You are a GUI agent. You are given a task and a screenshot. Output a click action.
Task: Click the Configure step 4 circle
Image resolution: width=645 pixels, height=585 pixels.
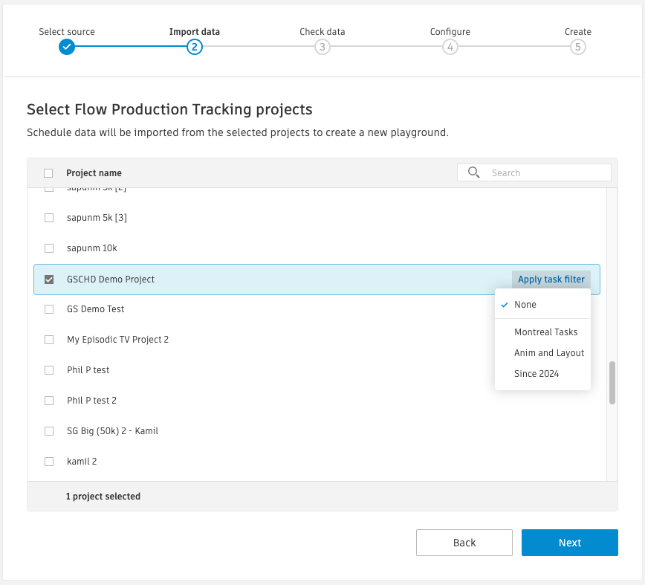click(x=450, y=47)
